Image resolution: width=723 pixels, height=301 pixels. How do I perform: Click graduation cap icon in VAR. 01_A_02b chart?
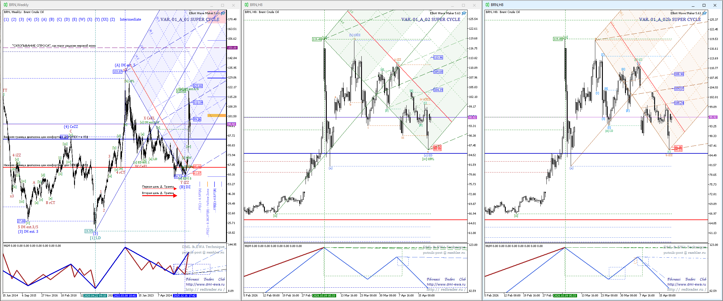[704, 13]
